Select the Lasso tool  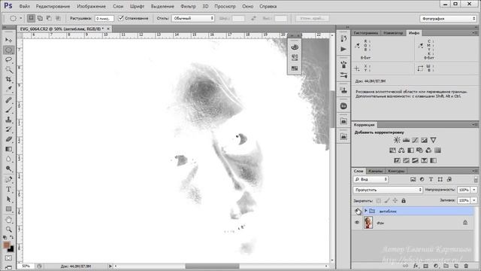pos(8,59)
